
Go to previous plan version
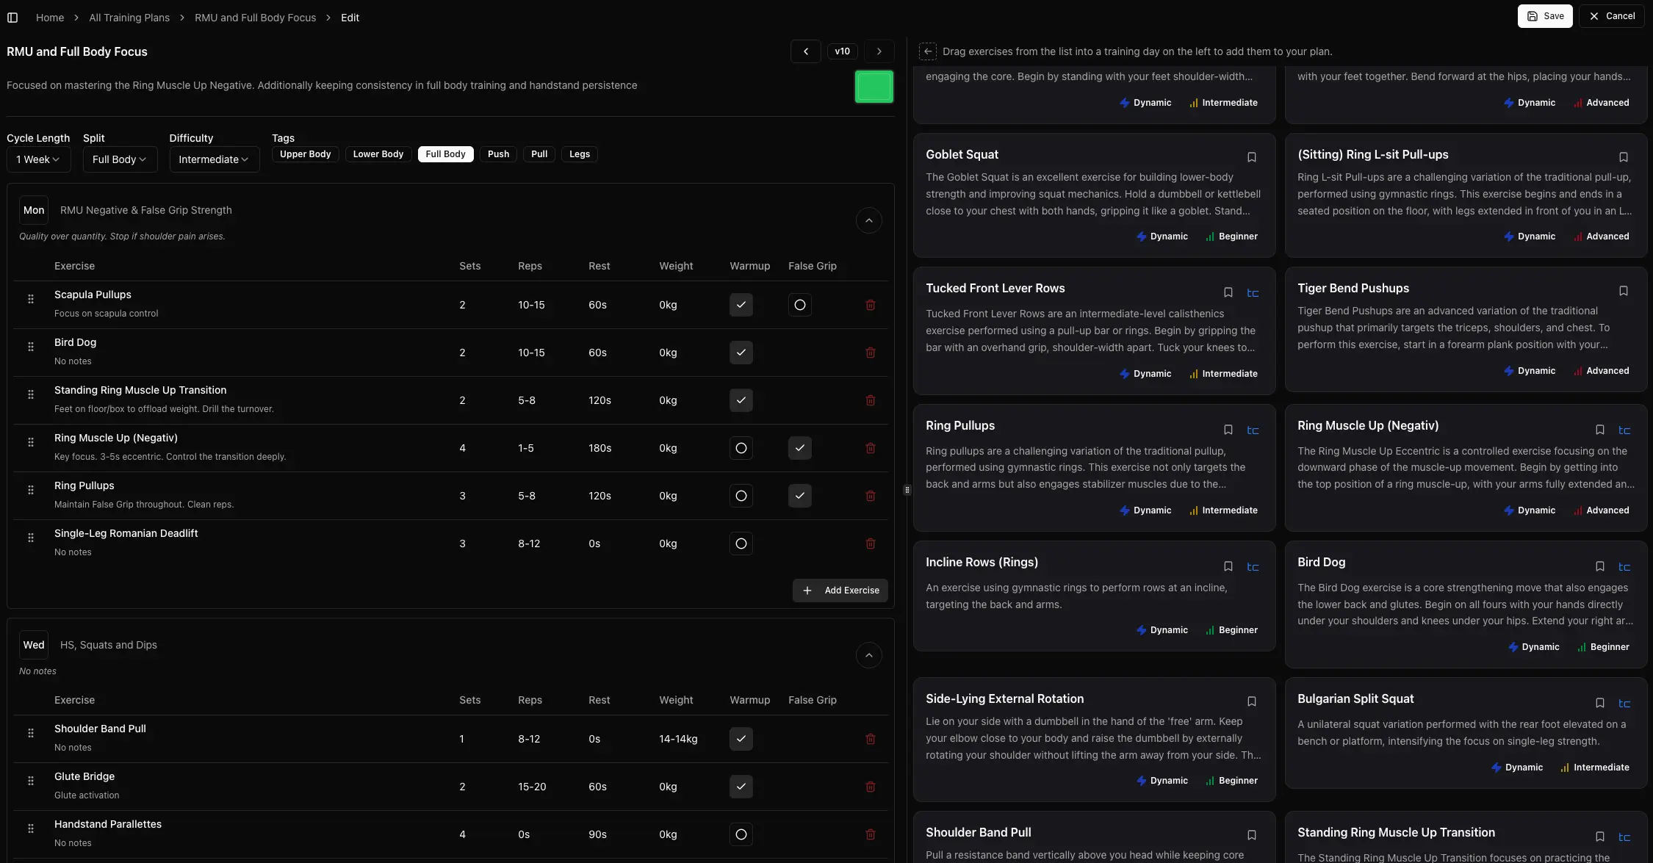(805, 51)
